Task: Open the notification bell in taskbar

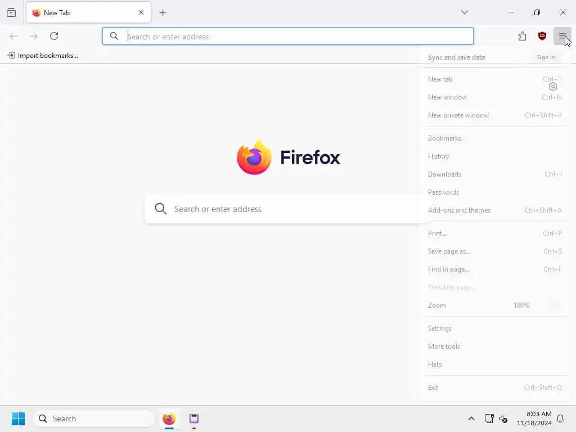Action: click(x=561, y=418)
